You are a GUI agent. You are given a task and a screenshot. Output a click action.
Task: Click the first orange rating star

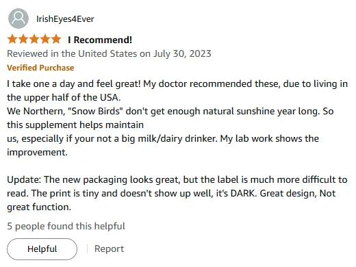pyautogui.click(x=12, y=39)
